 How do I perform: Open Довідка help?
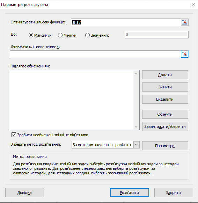24,193
